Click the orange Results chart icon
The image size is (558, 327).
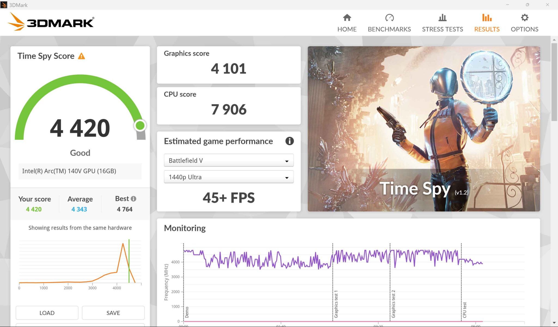point(487,18)
